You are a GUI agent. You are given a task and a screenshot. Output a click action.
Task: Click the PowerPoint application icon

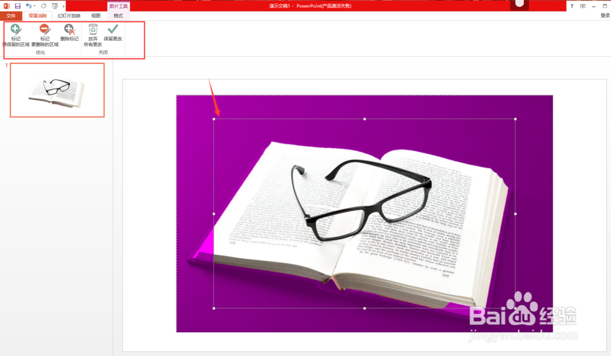click(x=7, y=6)
